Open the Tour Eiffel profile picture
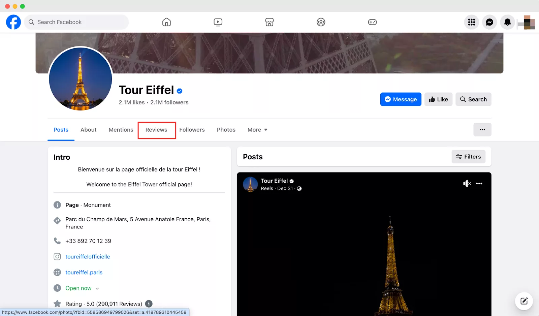Screen dimensions: 539x316 81,79
